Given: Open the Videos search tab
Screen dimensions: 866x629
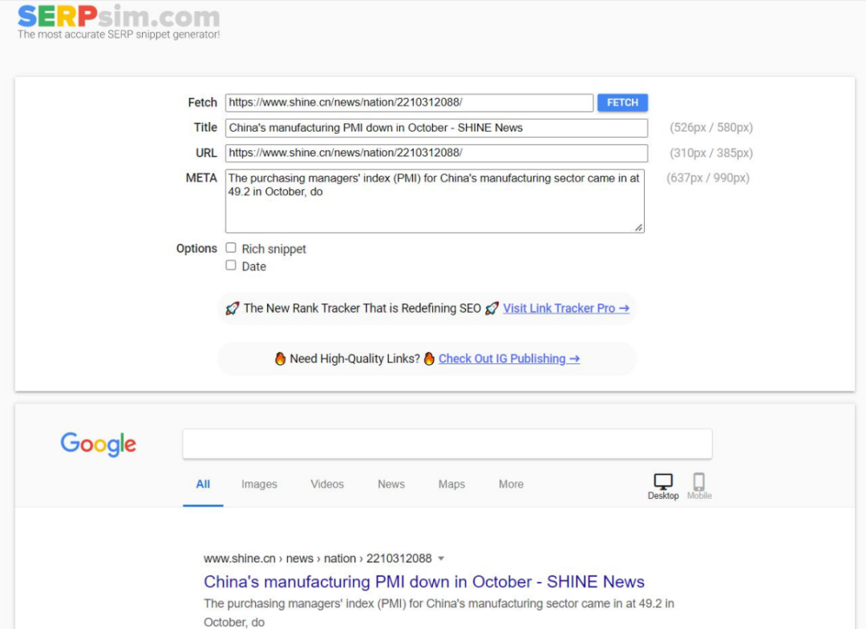Looking at the screenshot, I should tap(327, 484).
